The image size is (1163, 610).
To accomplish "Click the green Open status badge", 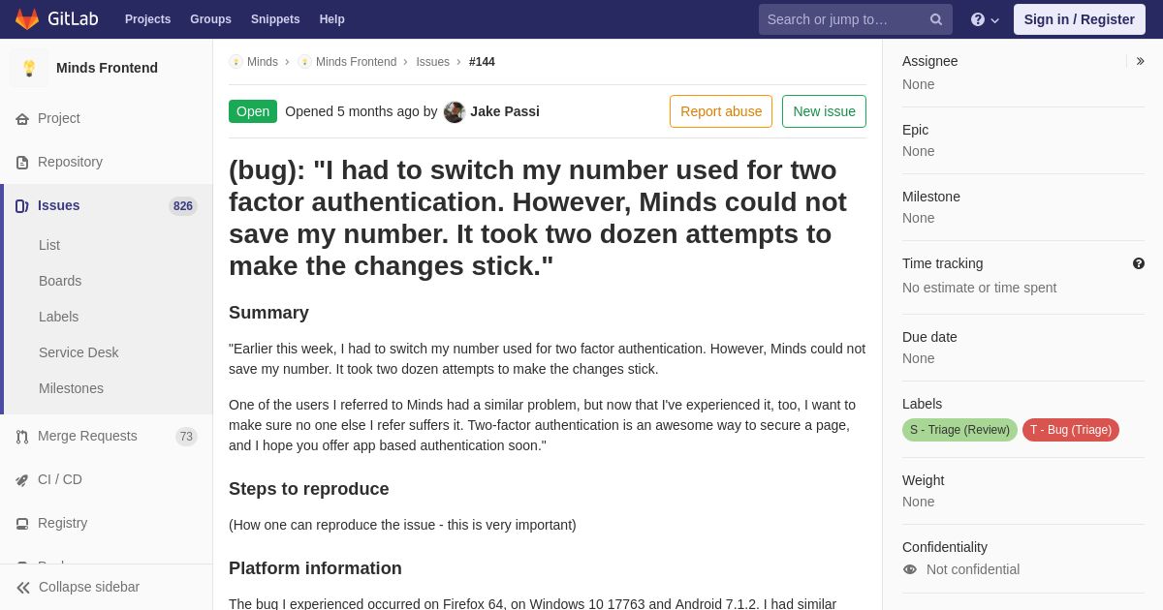I will (x=253, y=111).
